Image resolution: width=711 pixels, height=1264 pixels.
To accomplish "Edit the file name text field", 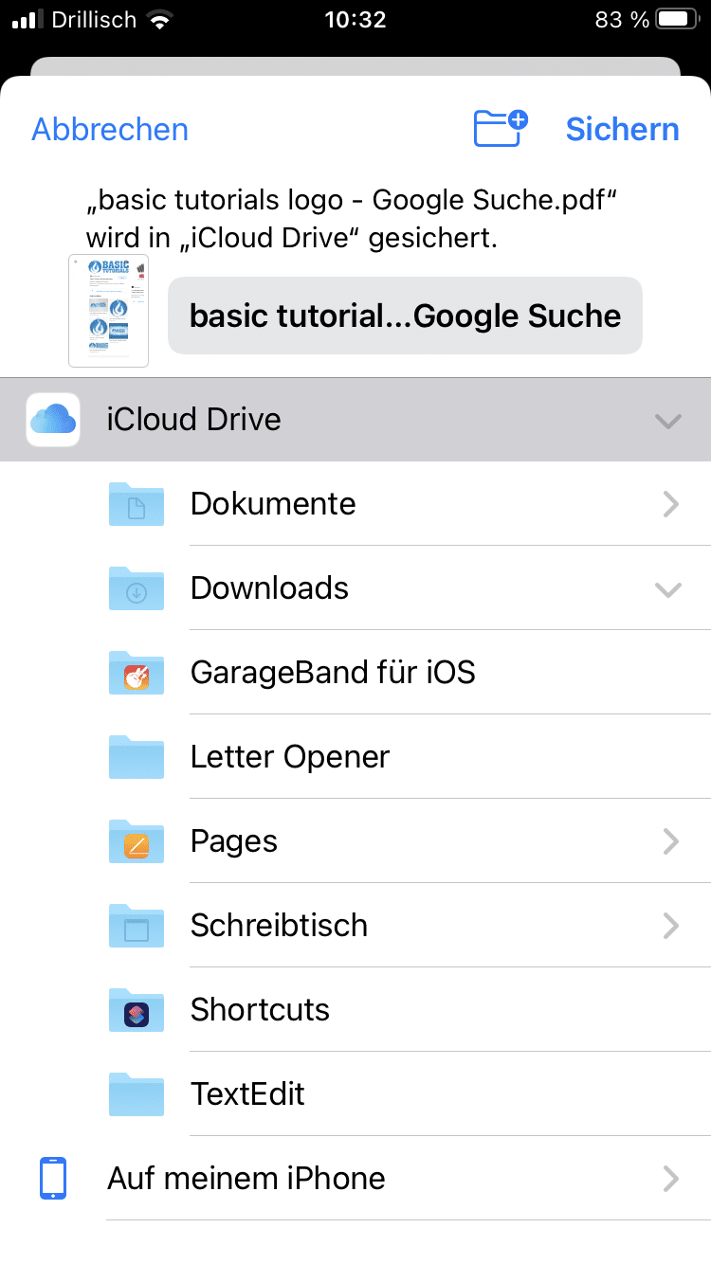I will click(405, 316).
